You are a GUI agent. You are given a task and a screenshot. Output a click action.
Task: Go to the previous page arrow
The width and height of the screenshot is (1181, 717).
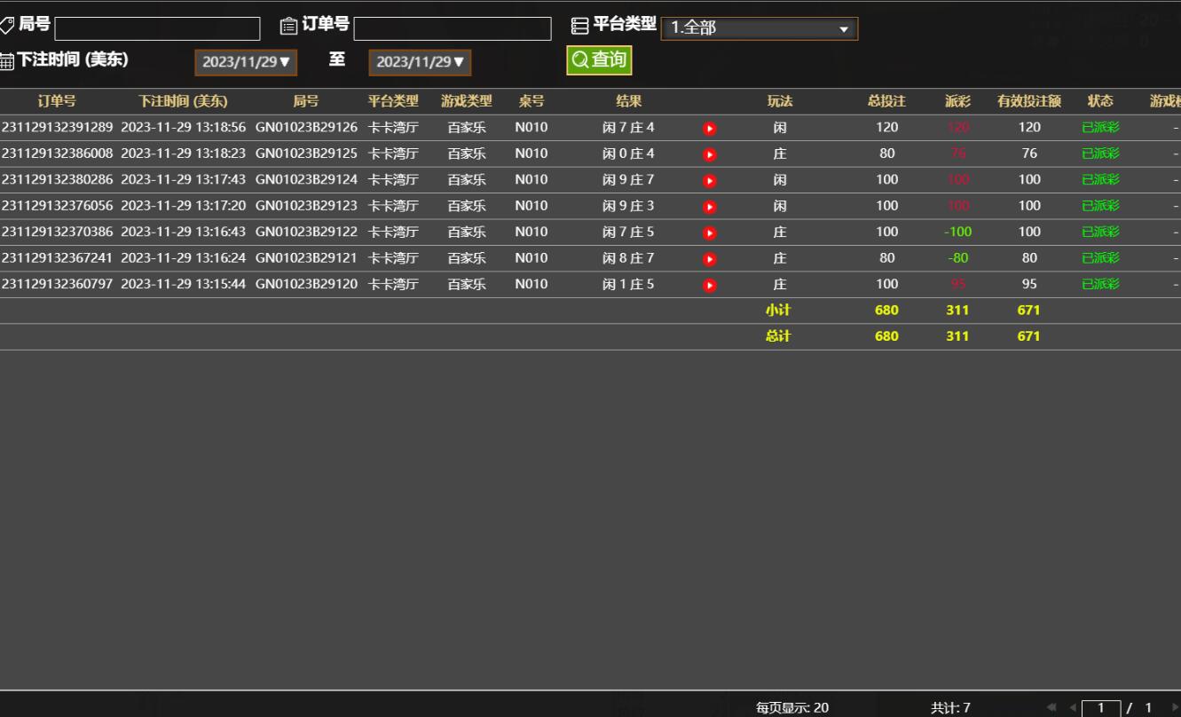click(x=1073, y=707)
